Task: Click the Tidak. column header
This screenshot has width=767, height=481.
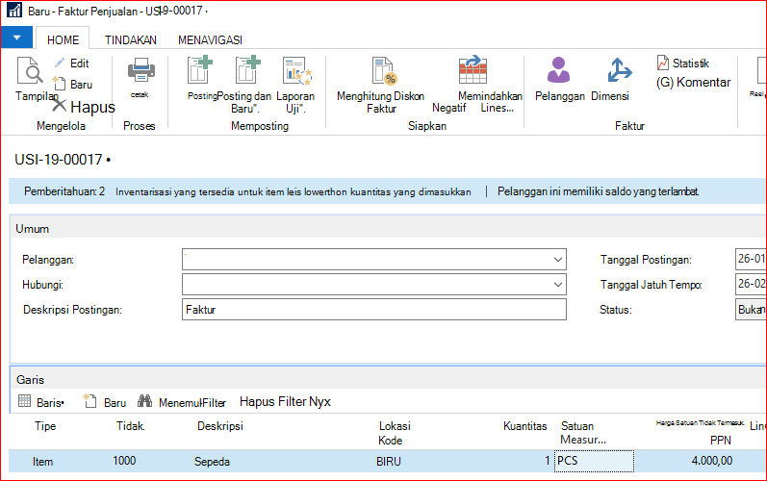Action: 131,426
